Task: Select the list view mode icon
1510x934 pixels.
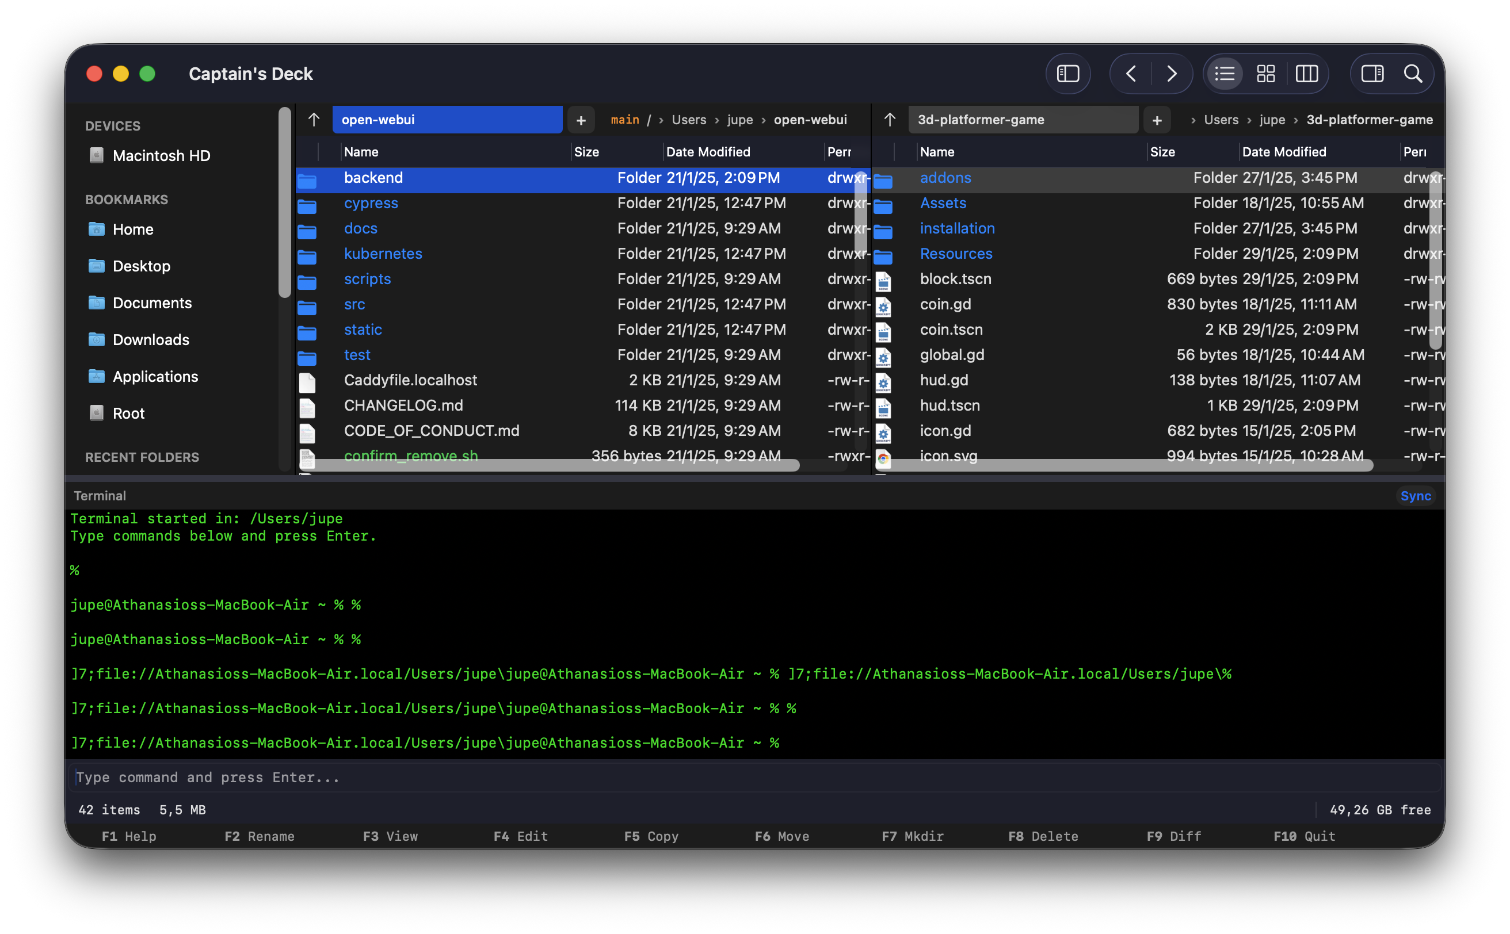Action: tap(1225, 74)
